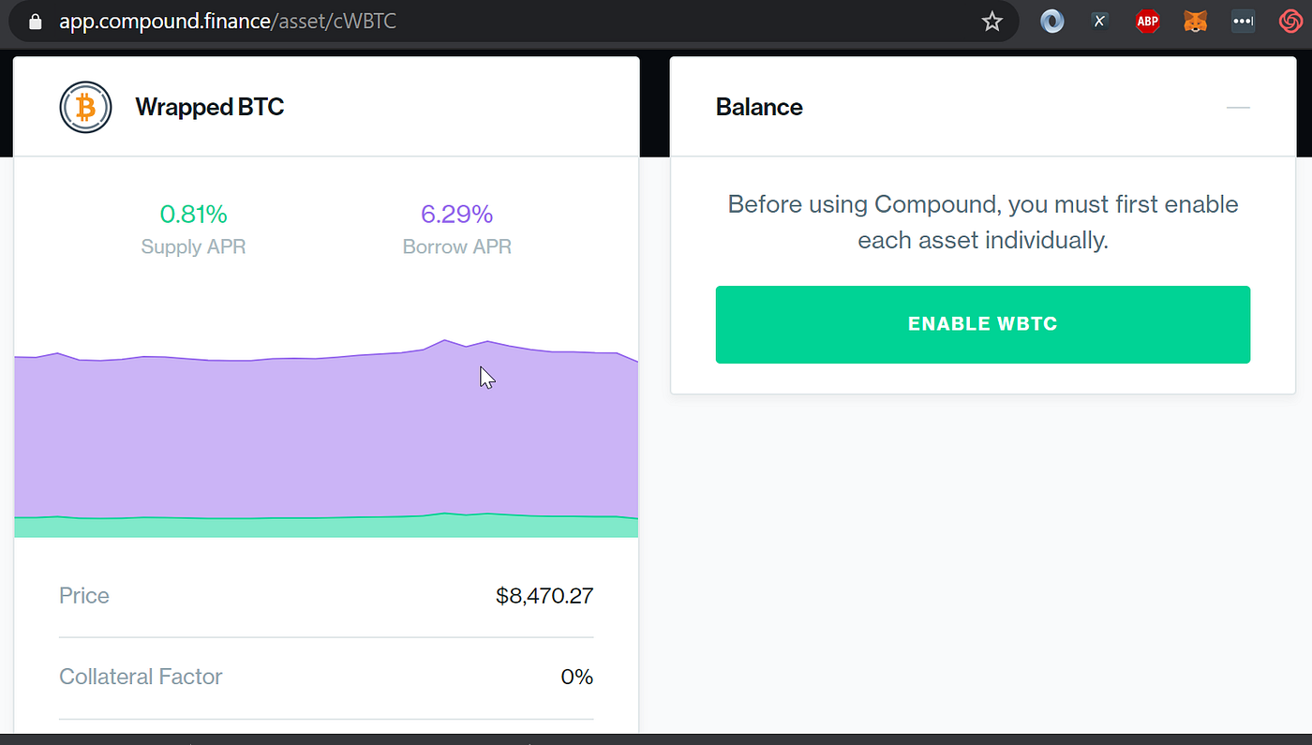Click the 0% collateral factor value

[x=577, y=677]
